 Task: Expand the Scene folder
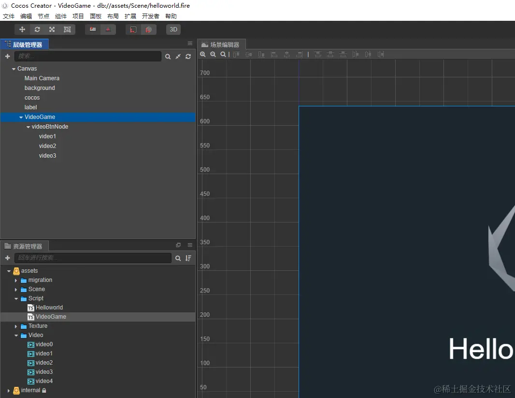click(x=16, y=290)
